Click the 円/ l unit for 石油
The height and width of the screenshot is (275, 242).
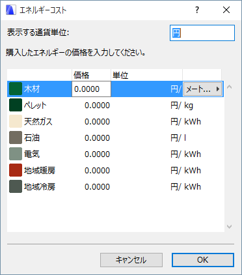click(178, 138)
